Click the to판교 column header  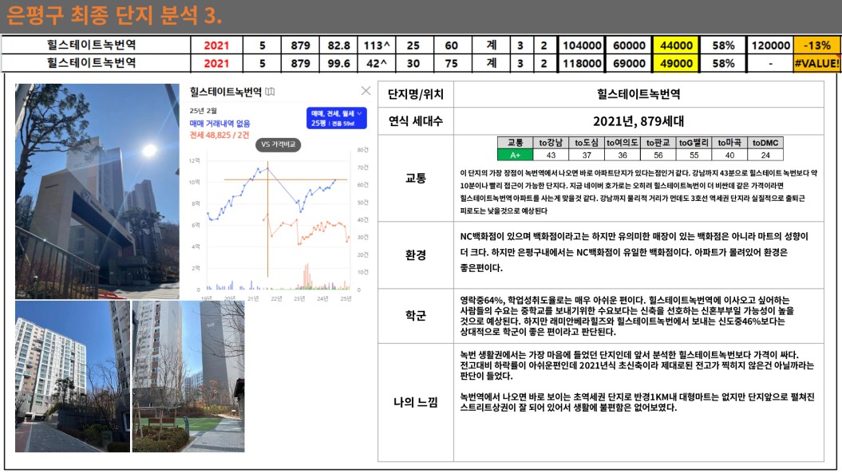tap(658, 143)
